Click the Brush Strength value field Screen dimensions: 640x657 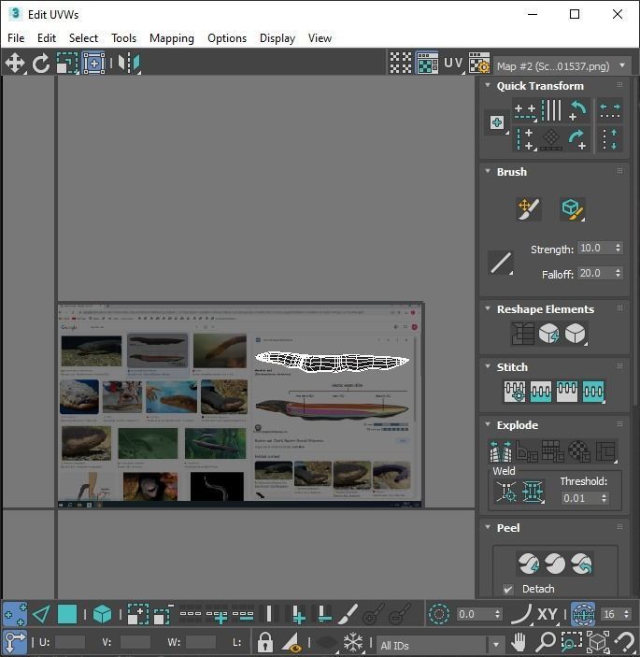point(595,248)
